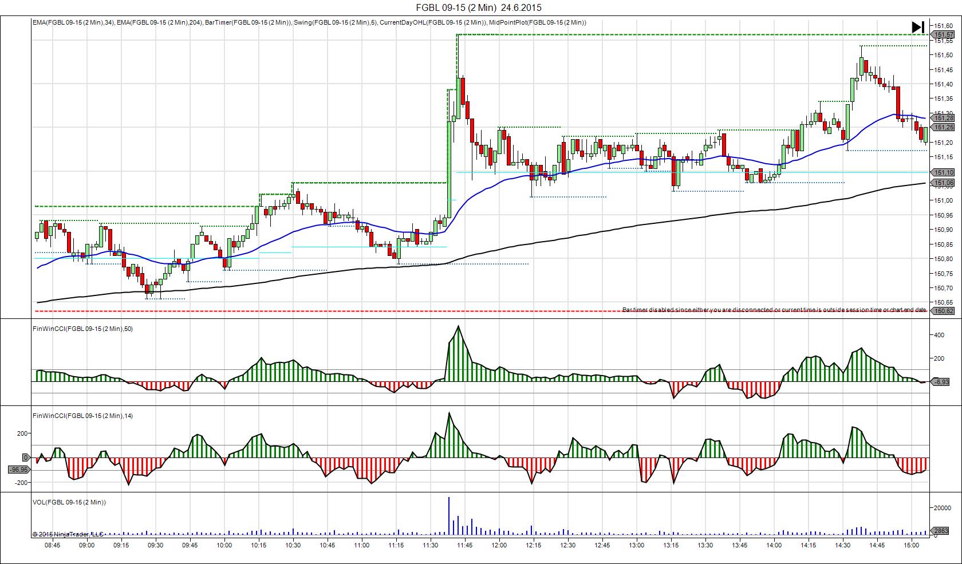Click the 151,00 price axis label
The image size is (962, 564).
[x=944, y=200]
